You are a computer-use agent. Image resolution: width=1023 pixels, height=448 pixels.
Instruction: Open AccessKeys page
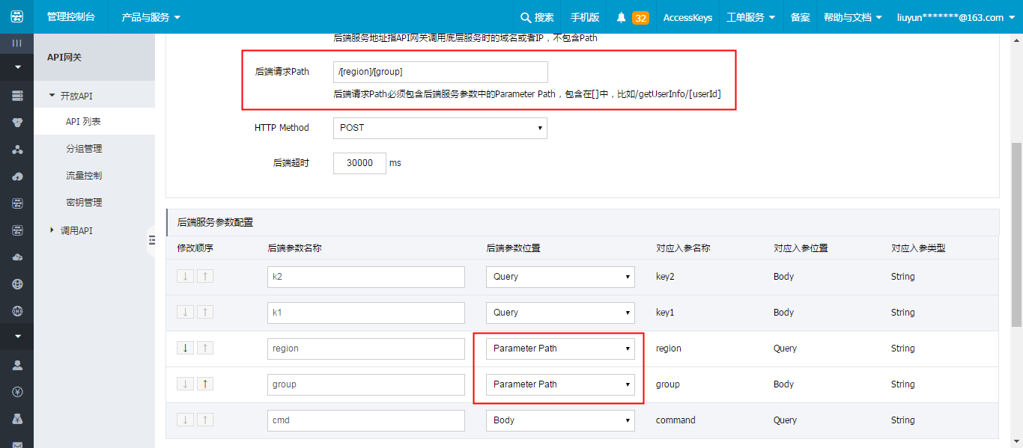tap(687, 17)
